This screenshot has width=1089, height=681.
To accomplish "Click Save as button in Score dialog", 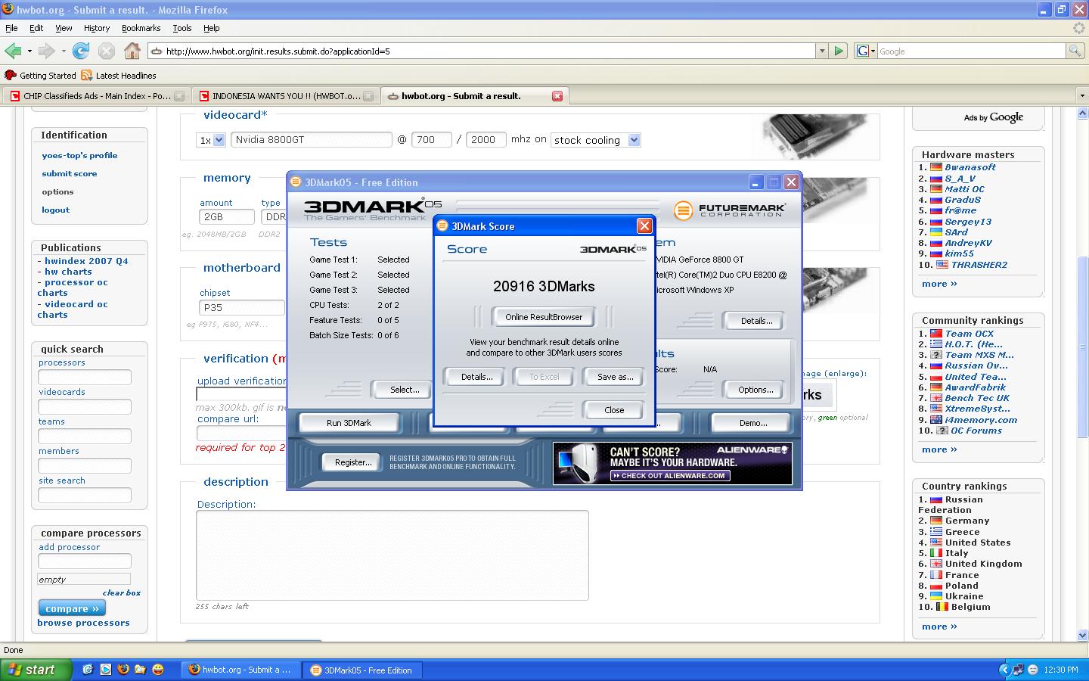I will 615,377.
